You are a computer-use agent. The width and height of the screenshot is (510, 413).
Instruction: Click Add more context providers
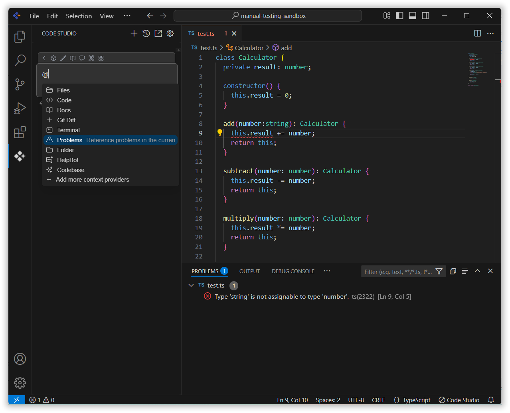[x=93, y=180]
